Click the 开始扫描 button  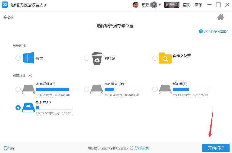click(216, 148)
